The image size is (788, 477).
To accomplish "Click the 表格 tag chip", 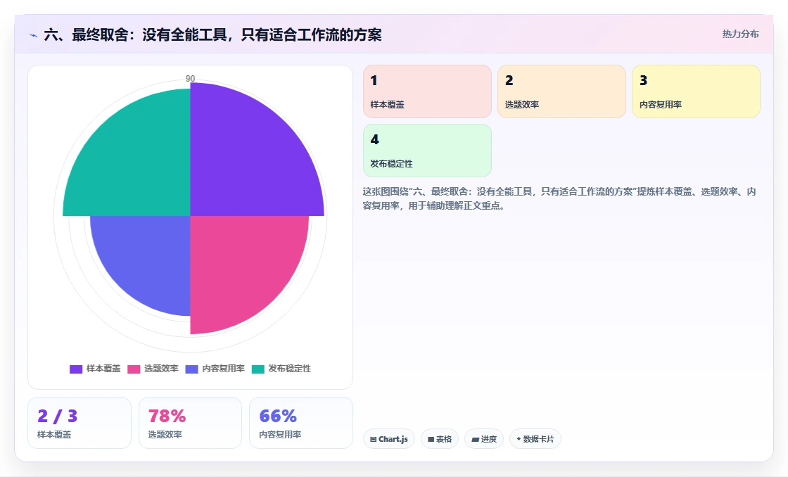I will (440, 439).
